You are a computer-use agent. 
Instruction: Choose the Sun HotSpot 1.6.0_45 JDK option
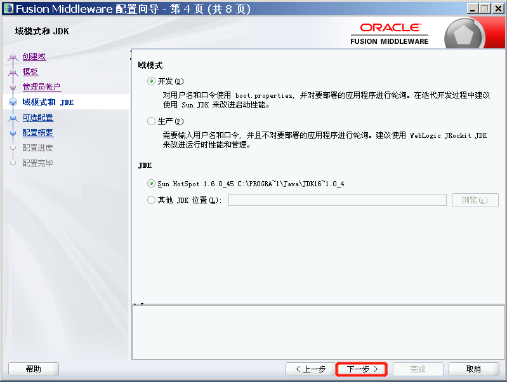coord(151,184)
